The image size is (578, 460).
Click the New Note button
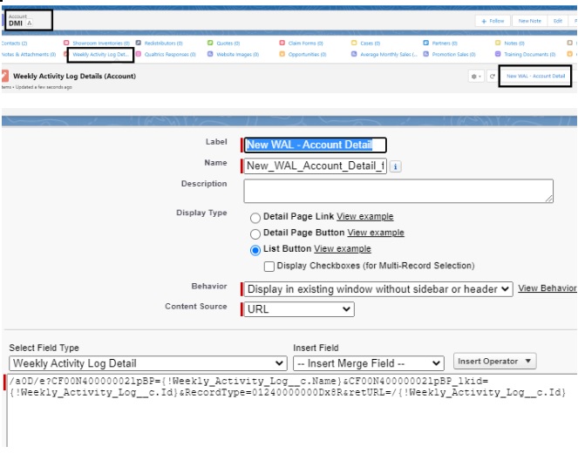pos(530,21)
